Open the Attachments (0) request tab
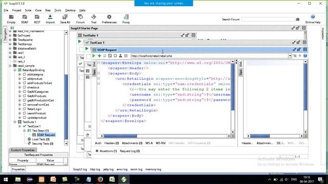 tap(132, 143)
